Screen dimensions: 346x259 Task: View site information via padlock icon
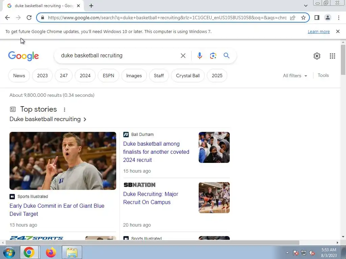pyautogui.click(x=43, y=18)
